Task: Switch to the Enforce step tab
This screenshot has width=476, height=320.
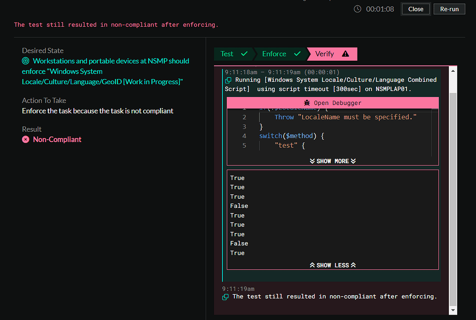Action: (x=274, y=54)
